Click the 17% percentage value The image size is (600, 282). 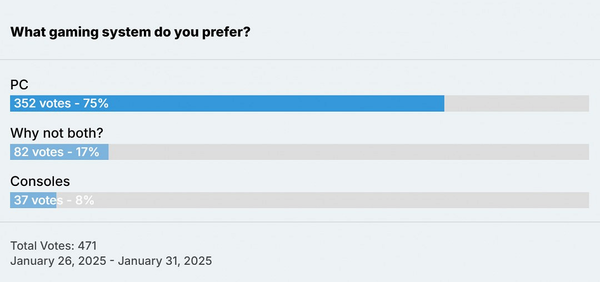pos(87,152)
